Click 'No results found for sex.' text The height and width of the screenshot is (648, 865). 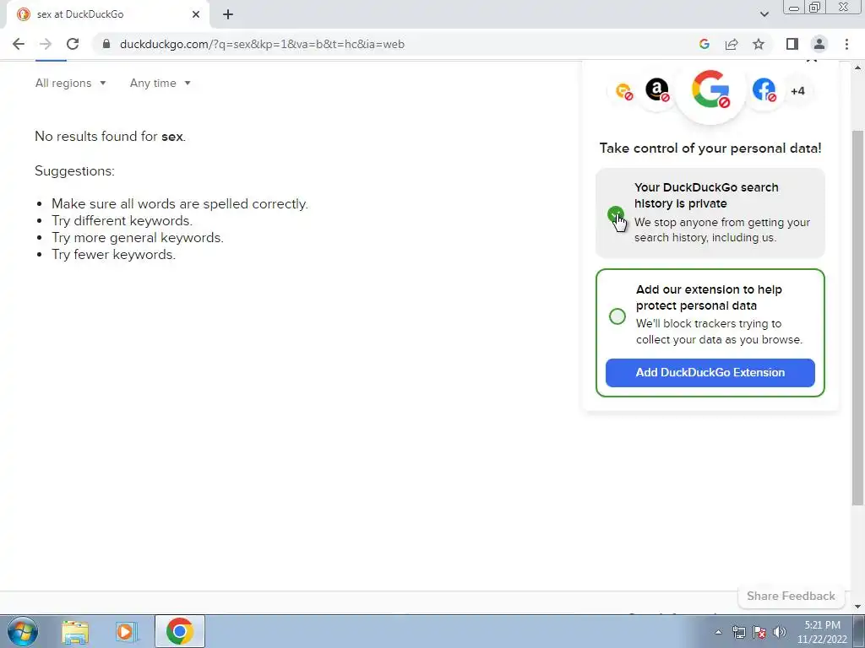coord(111,136)
